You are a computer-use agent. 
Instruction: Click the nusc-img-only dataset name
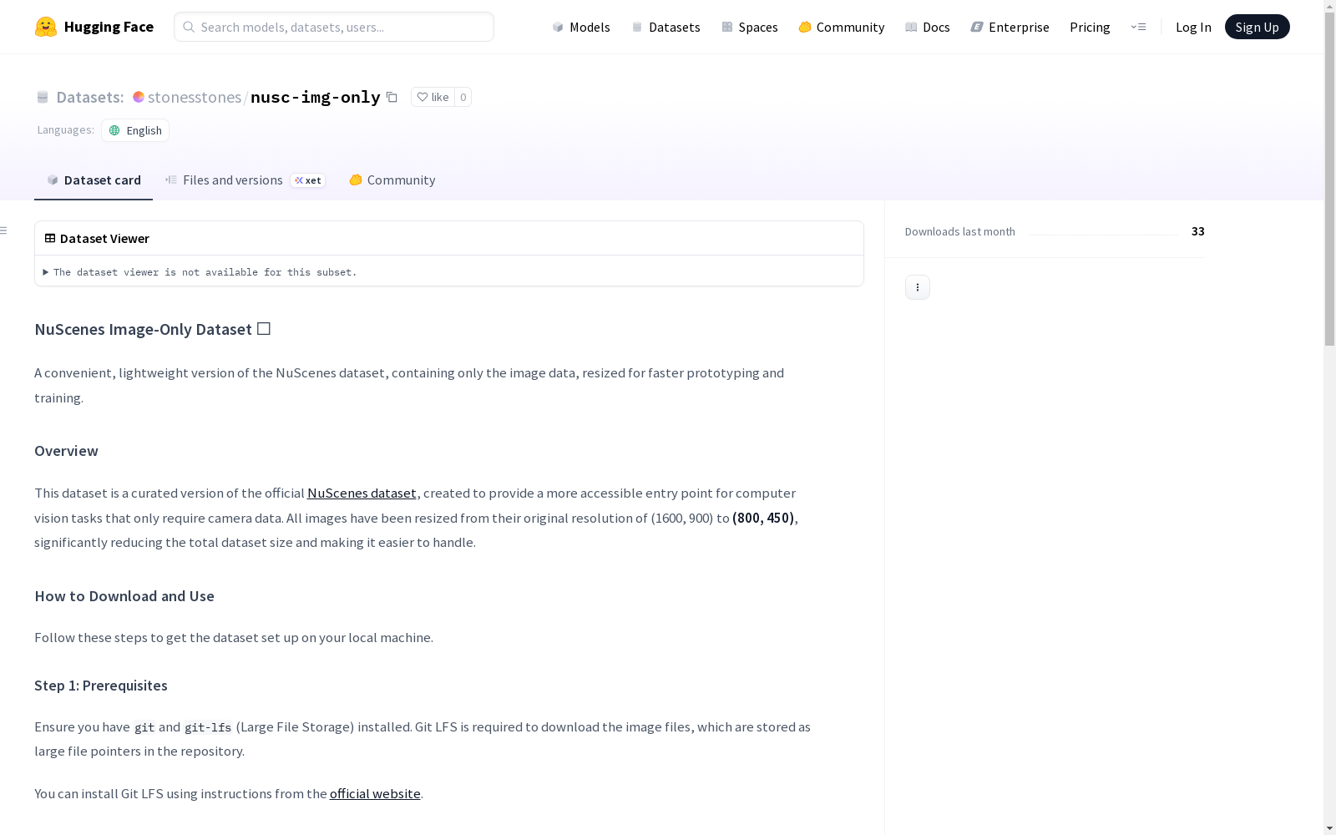(x=316, y=97)
